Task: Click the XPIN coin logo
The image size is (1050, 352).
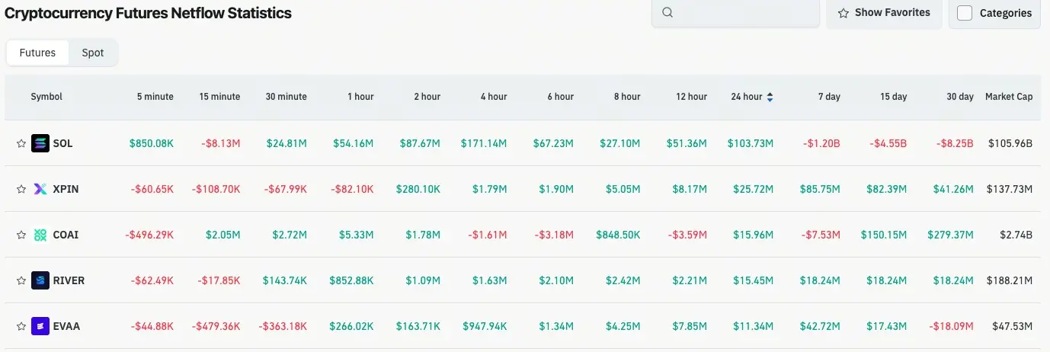Action: tap(40, 189)
